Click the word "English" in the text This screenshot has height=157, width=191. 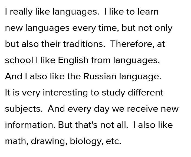click(73, 60)
